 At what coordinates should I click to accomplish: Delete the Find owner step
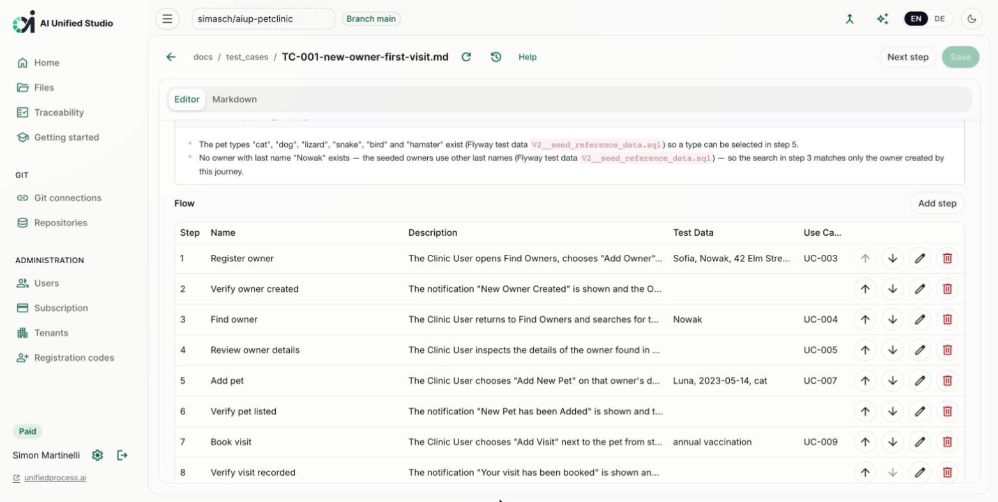point(948,320)
